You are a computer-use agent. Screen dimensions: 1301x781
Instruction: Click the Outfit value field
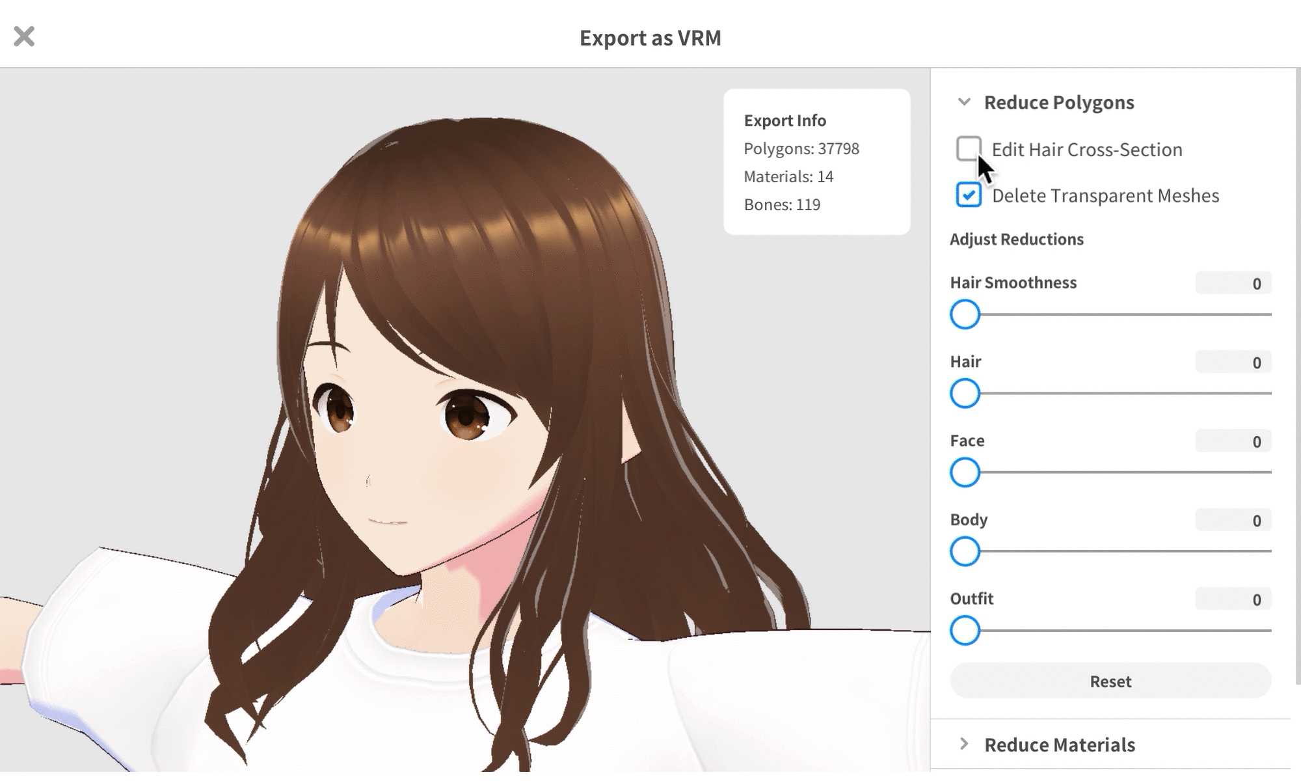(x=1233, y=599)
